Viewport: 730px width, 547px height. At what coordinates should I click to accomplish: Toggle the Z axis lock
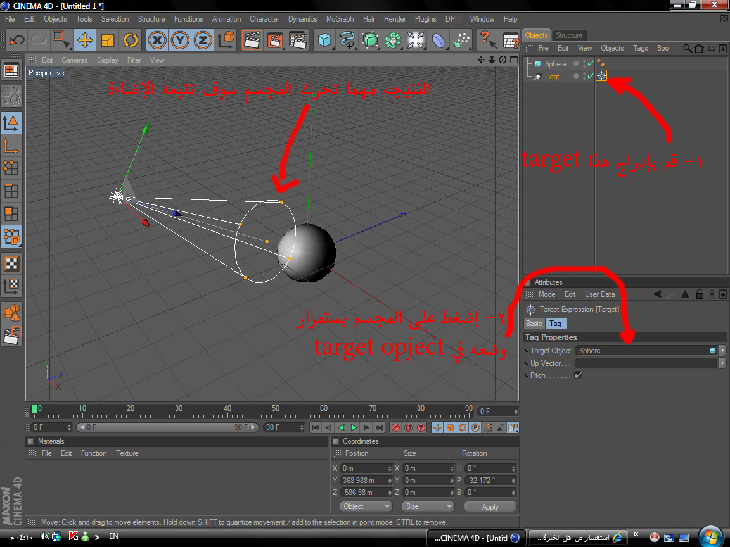point(203,40)
